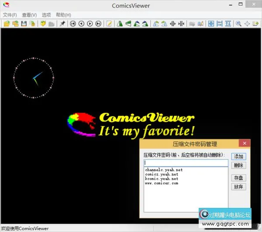The image size is (262, 232).
Task: Open the 文件(F) menu
Action: 10,15
